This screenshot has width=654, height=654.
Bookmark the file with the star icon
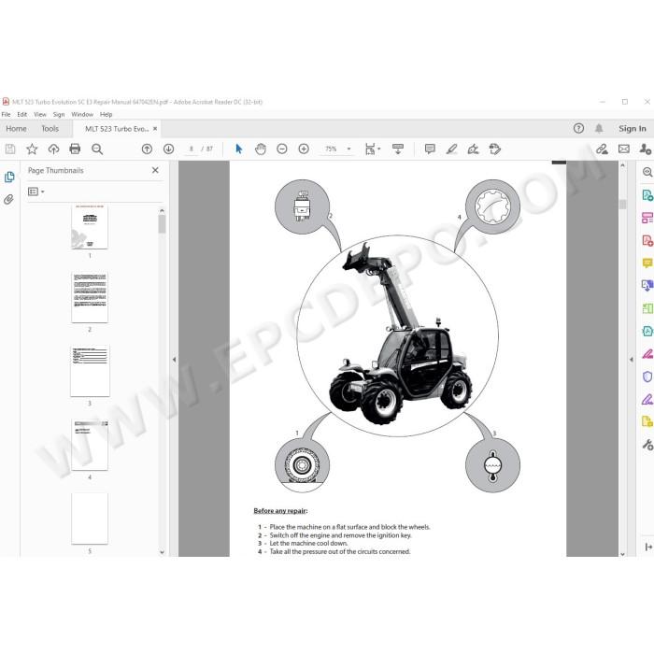(32, 149)
